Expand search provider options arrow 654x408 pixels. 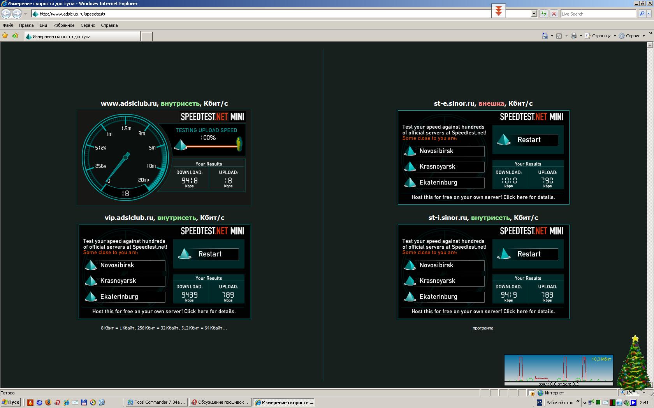(x=649, y=14)
